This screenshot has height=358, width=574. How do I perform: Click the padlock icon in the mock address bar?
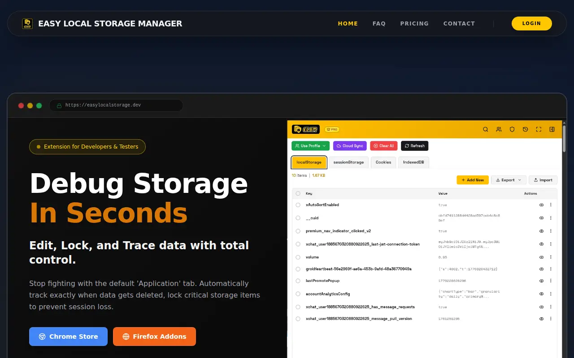59,106
